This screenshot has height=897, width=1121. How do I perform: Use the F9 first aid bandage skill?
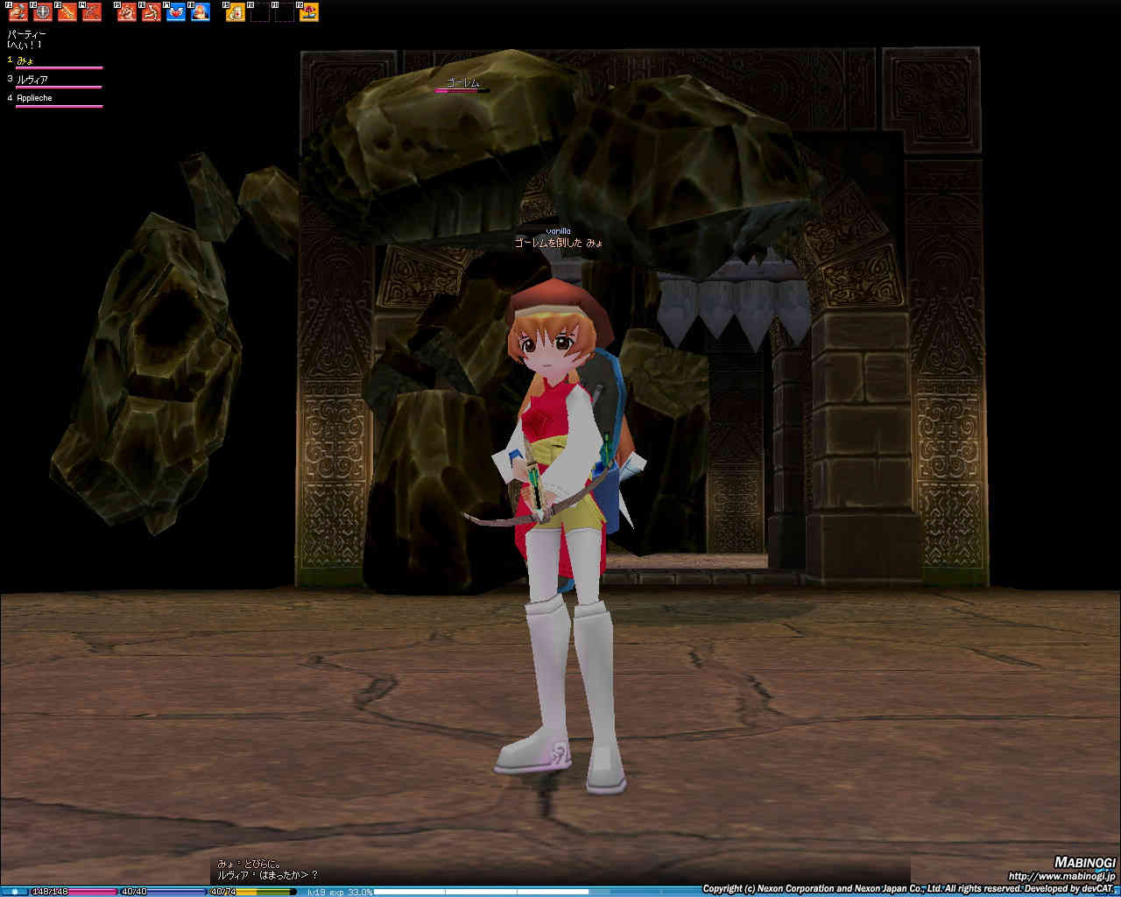click(236, 12)
